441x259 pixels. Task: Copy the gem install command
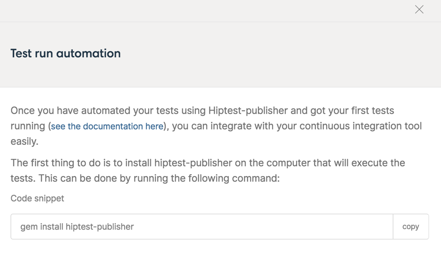coord(411,227)
